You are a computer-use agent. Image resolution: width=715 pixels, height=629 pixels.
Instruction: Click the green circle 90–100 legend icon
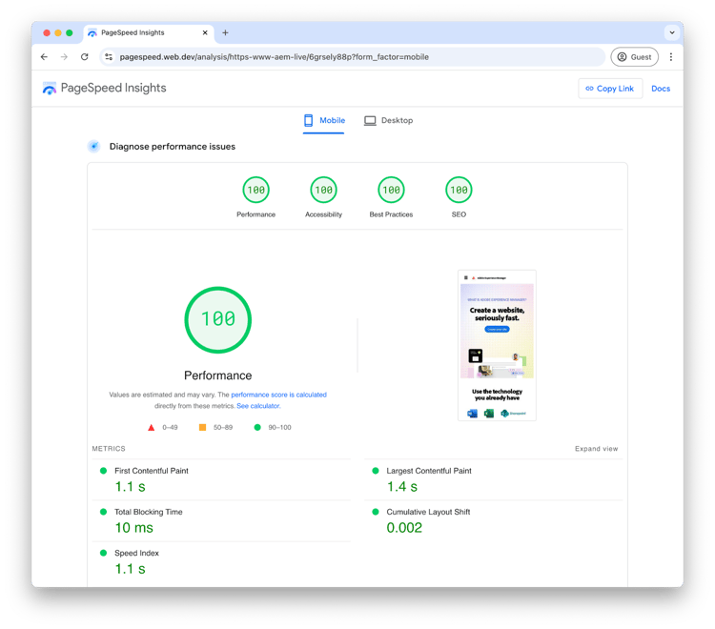pos(257,428)
